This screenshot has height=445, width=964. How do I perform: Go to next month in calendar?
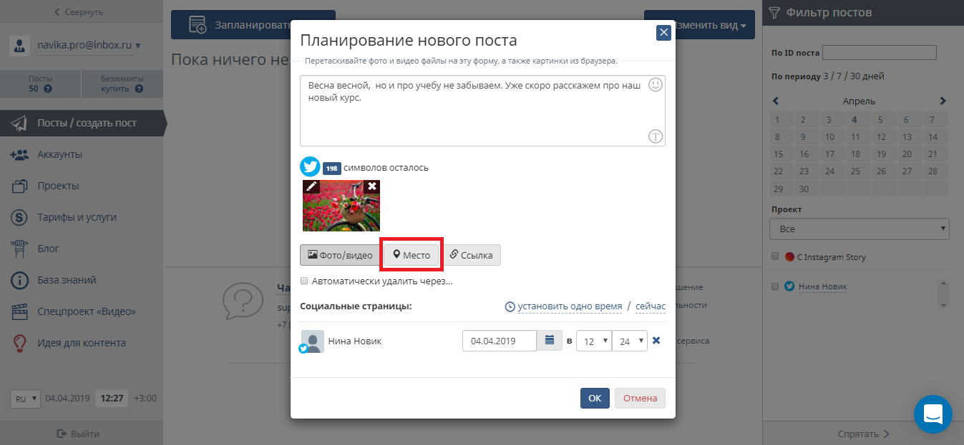point(943,101)
